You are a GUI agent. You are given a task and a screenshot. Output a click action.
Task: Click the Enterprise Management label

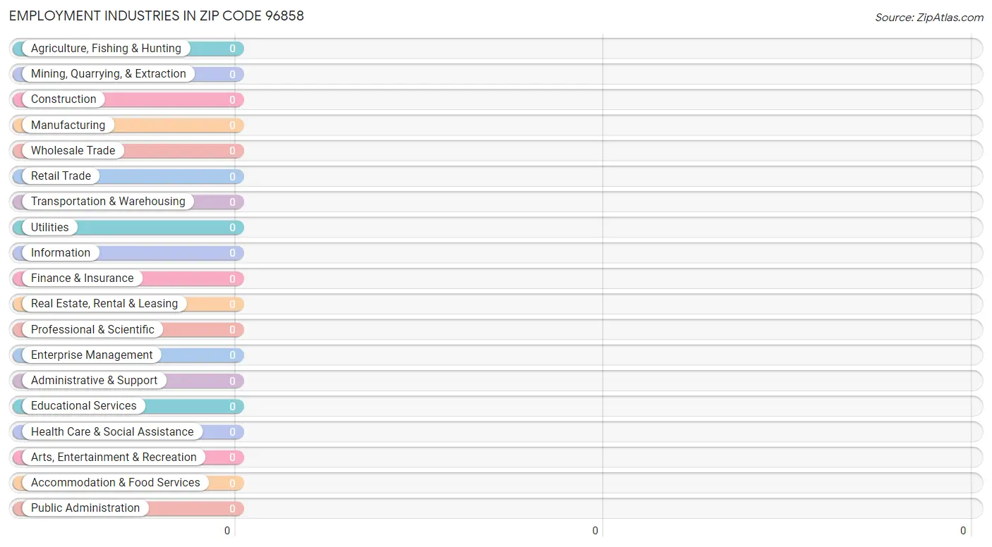[x=92, y=355]
